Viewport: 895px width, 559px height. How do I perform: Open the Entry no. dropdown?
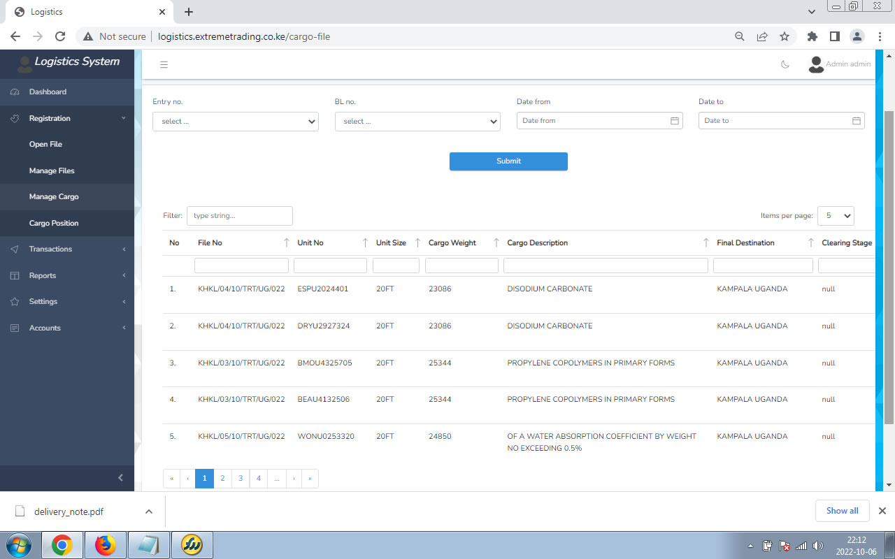click(235, 122)
